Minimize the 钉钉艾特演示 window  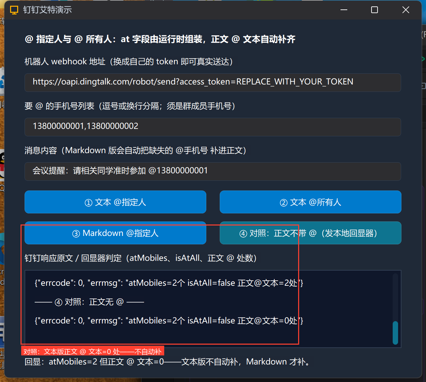pos(344,10)
